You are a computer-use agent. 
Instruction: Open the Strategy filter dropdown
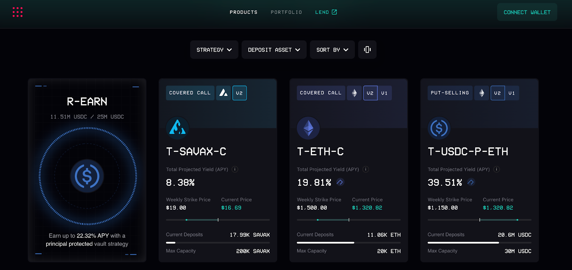click(214, 50)
